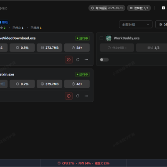Screen dimensions: 167x167
Task: Click the 有效期至 2026-10-31 badge
Action: tap(107, 8)
